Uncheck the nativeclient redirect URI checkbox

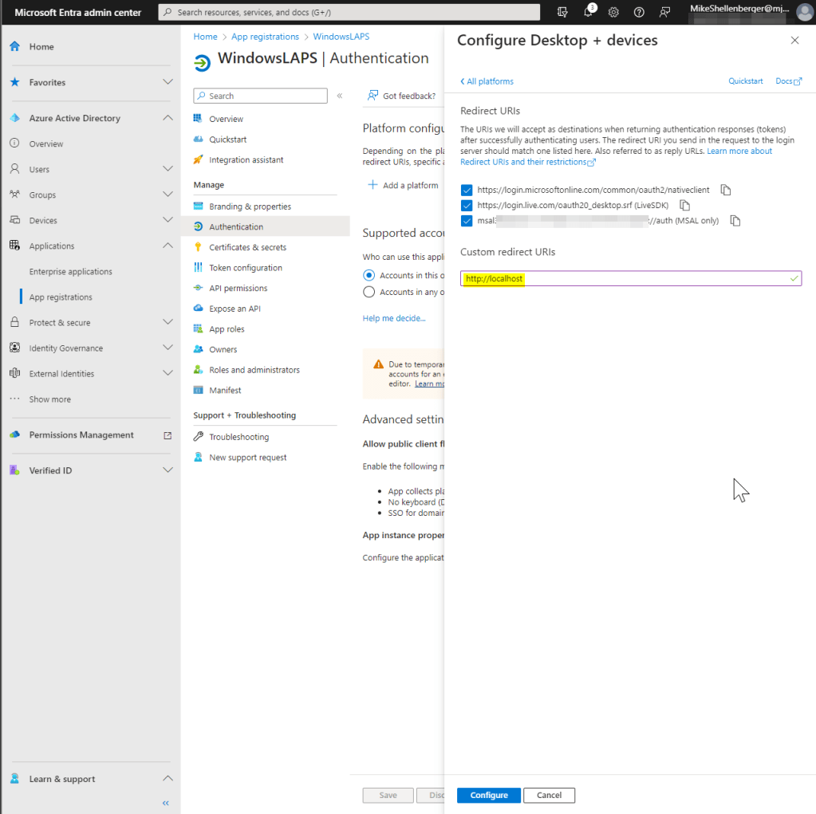tap(467, 190)
